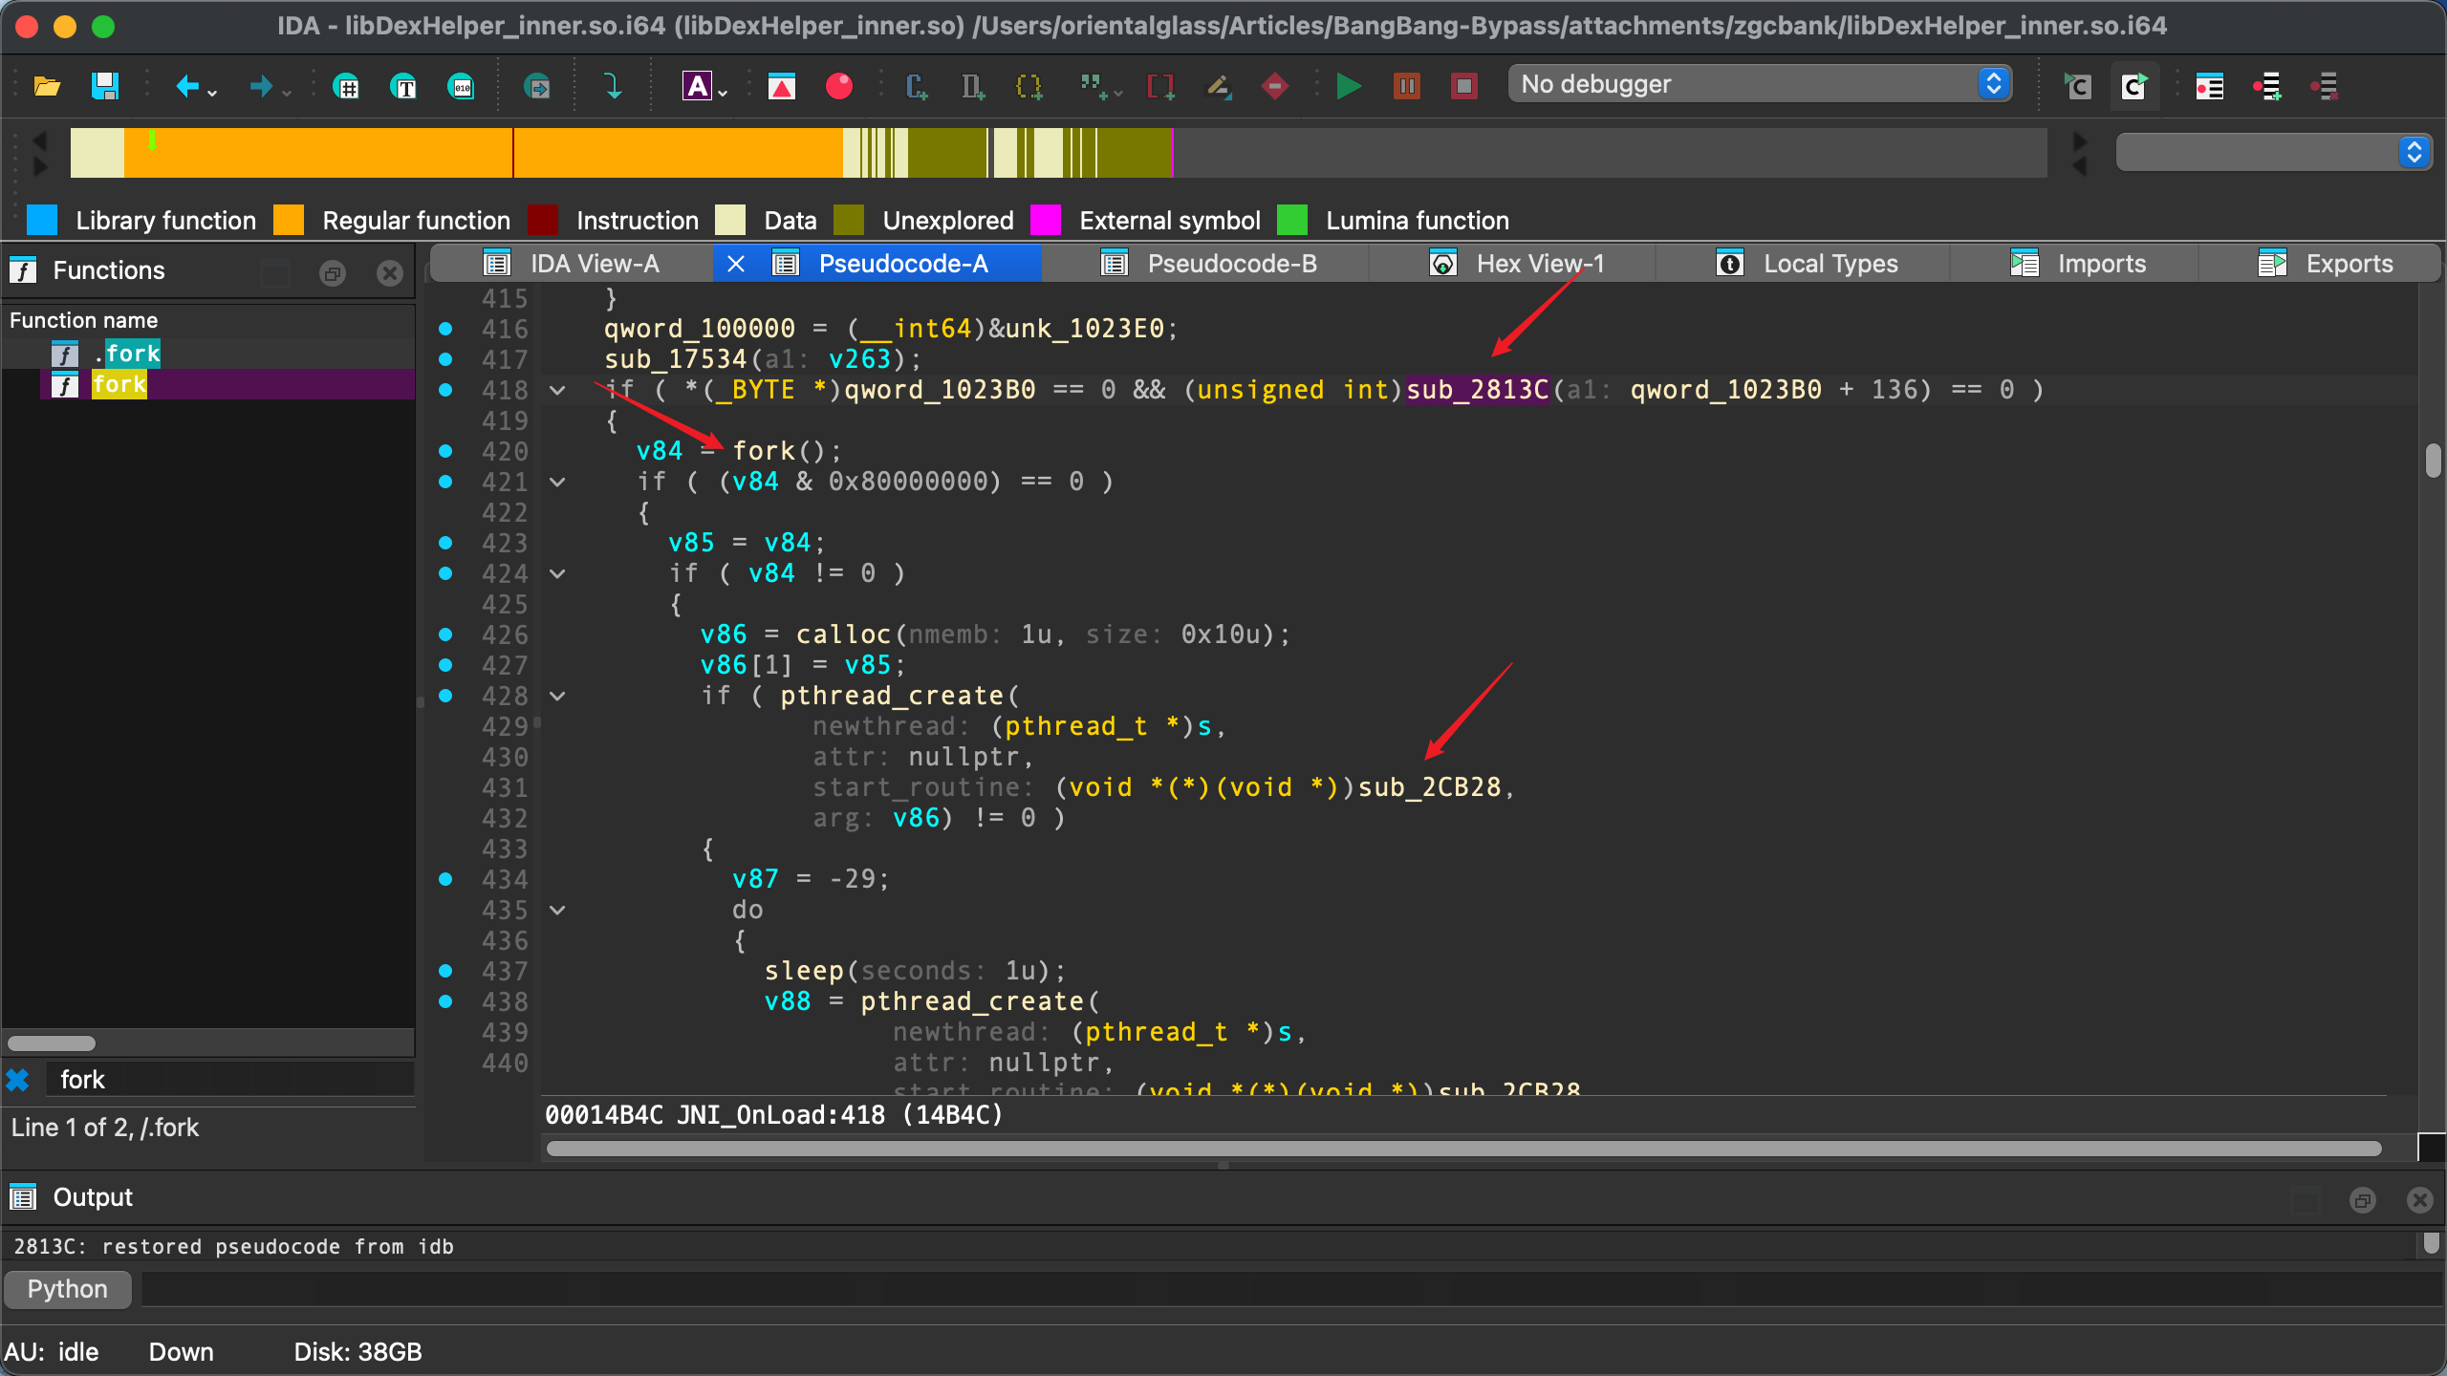Collapse the if block at line 418
The width and height of the screenshot is (2447, 1376).
click(x=558, y=390)
